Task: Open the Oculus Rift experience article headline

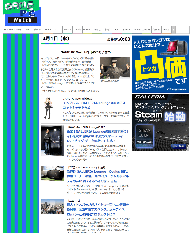Action: 98,176
